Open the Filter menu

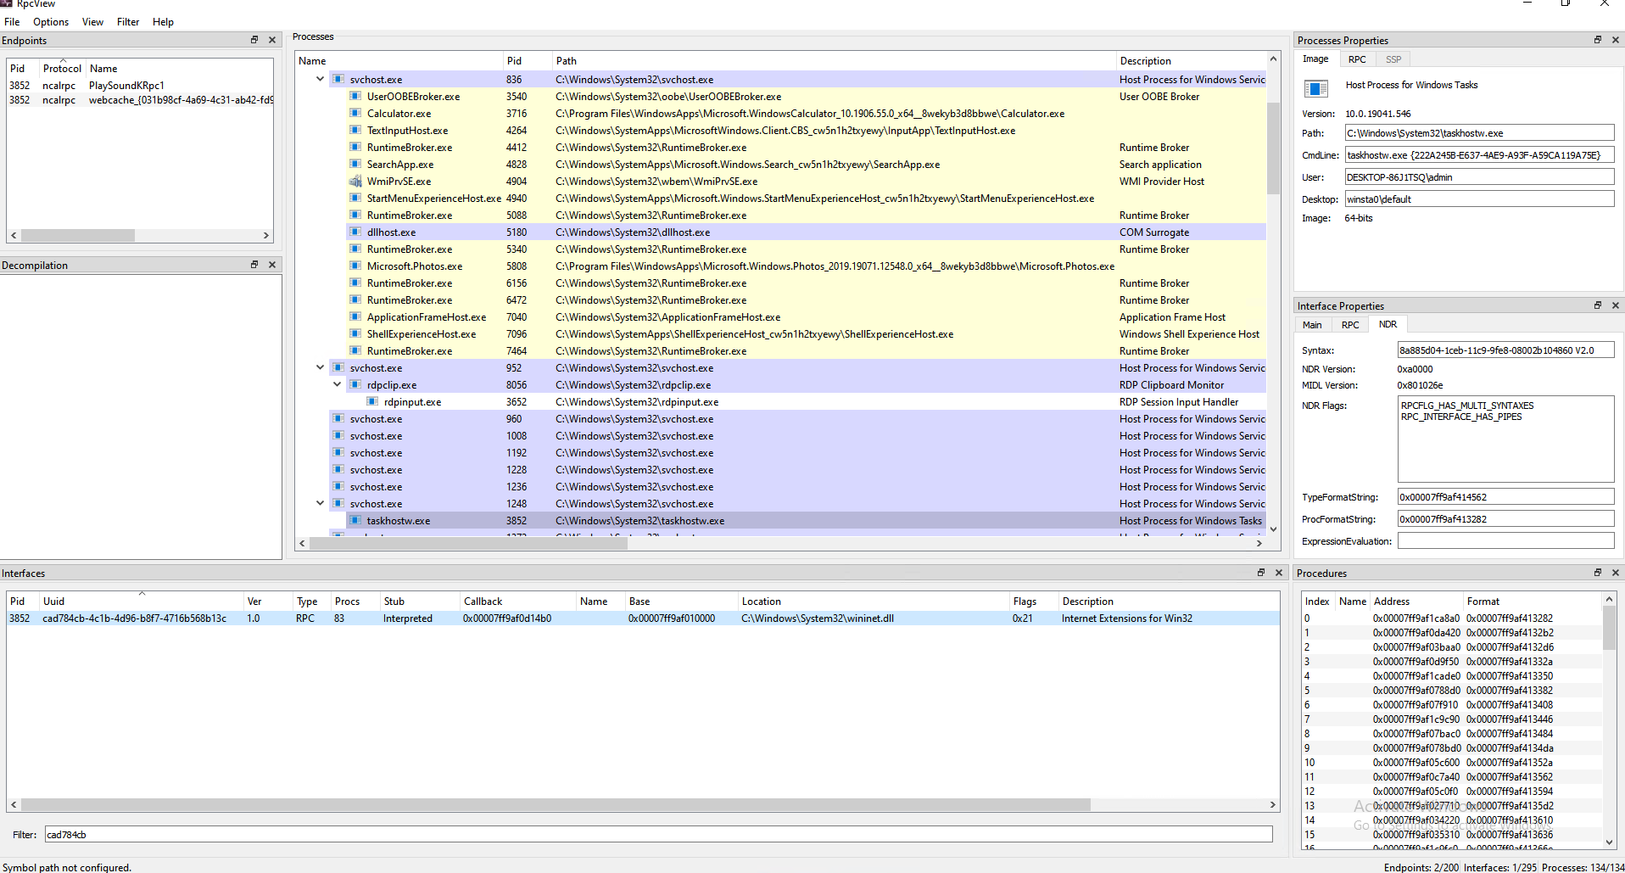(x=128, y=22)
